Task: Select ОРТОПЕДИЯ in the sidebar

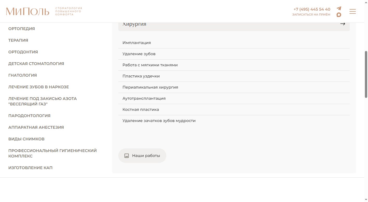Action: click(22, 29)
